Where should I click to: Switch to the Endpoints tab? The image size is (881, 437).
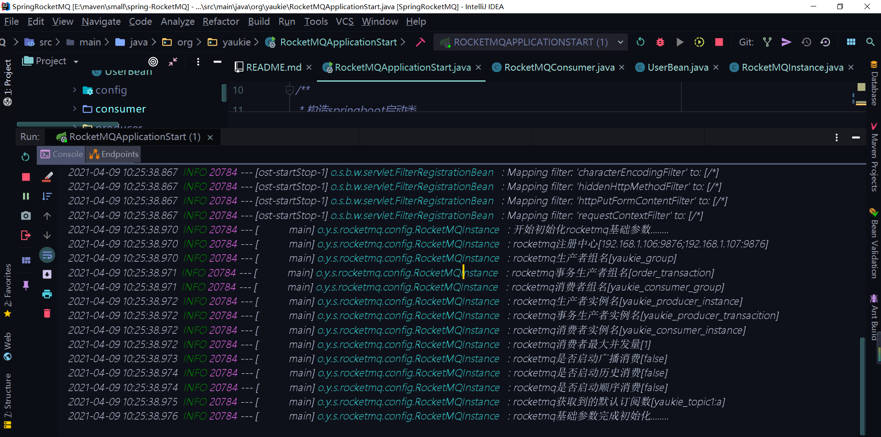click(114, 154)
